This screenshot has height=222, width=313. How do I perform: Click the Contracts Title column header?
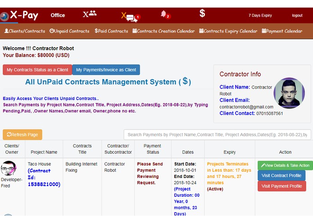point(82,149)
